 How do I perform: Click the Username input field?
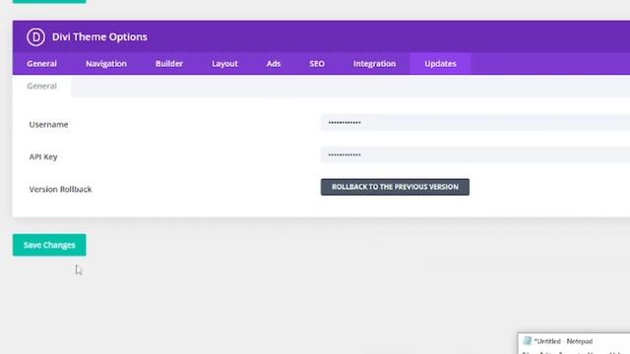(x=475, y=122)
